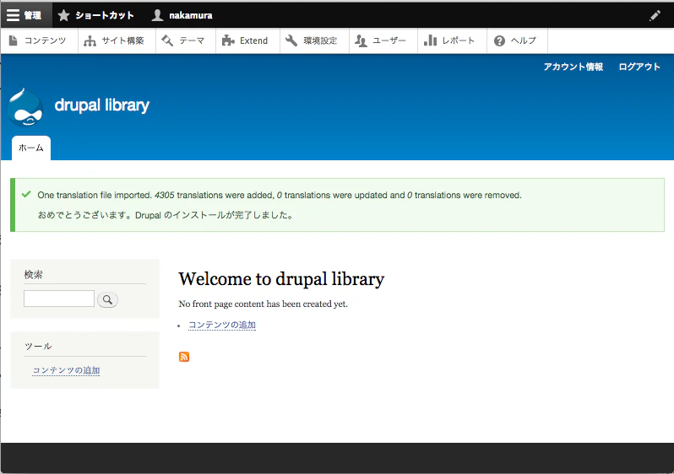The width and height of the screenshot is (674, 474).
Task: Click the magnifier search button
Action: (x=107, y=299)
